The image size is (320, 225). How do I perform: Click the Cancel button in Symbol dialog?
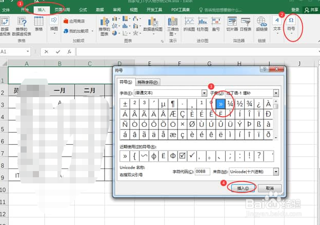[x=270, y=188]
